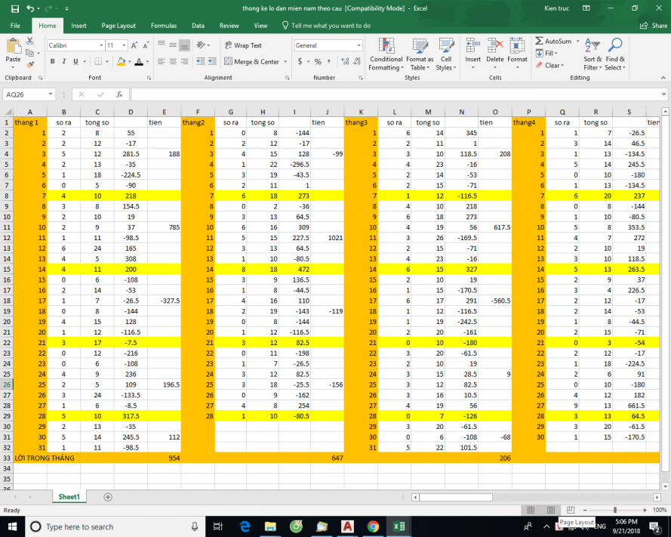
Task: Switch to the Page Layout tab
Action: pos(119,26)
